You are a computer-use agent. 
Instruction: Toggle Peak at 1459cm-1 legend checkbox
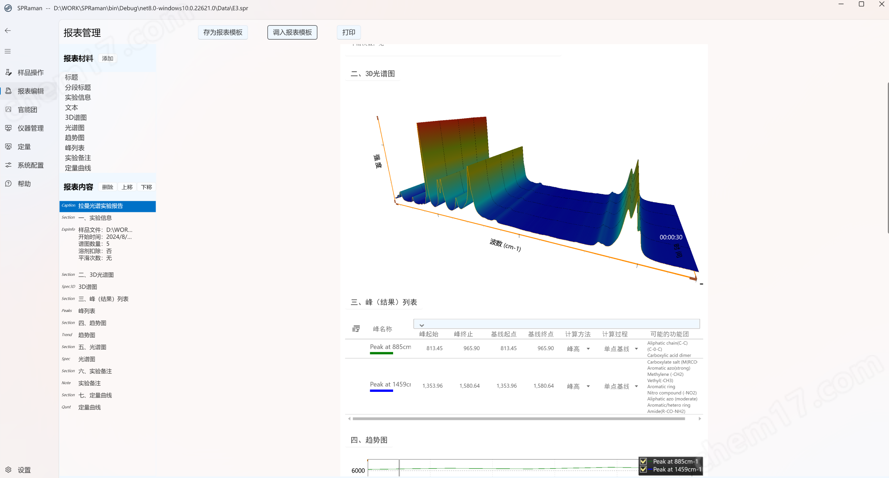click(643, 469)
